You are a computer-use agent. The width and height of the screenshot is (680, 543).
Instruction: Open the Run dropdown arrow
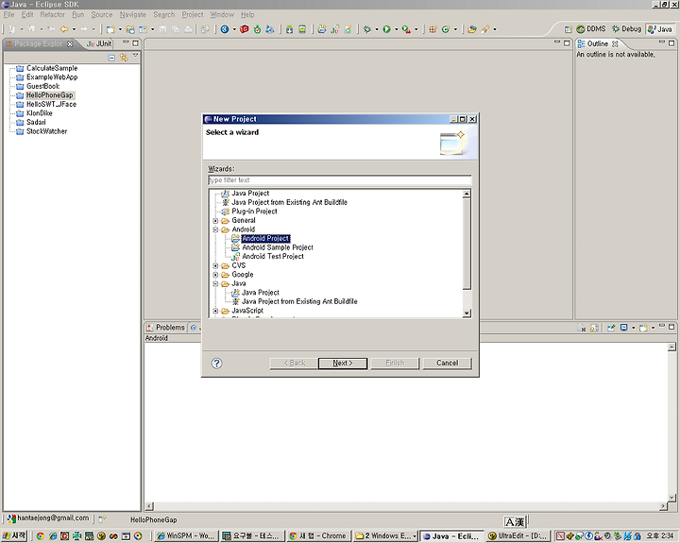(396, 29)
